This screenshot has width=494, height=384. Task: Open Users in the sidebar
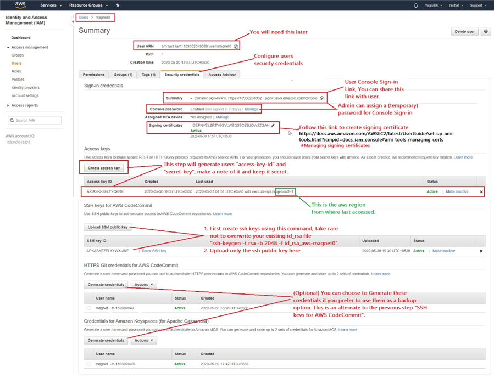click(16, 63)
